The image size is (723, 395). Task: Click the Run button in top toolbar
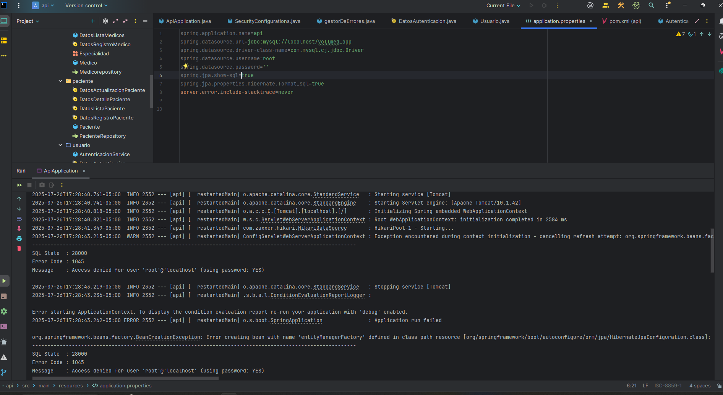pos(531,5)
